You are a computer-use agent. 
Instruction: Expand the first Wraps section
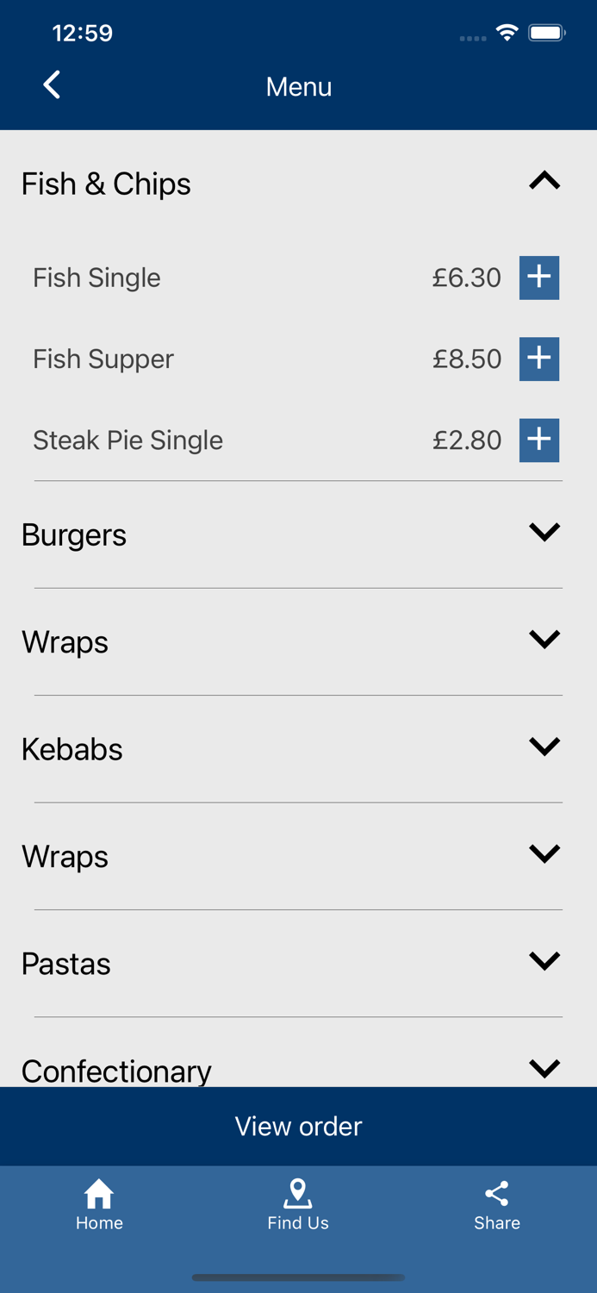tap(544, 640)
